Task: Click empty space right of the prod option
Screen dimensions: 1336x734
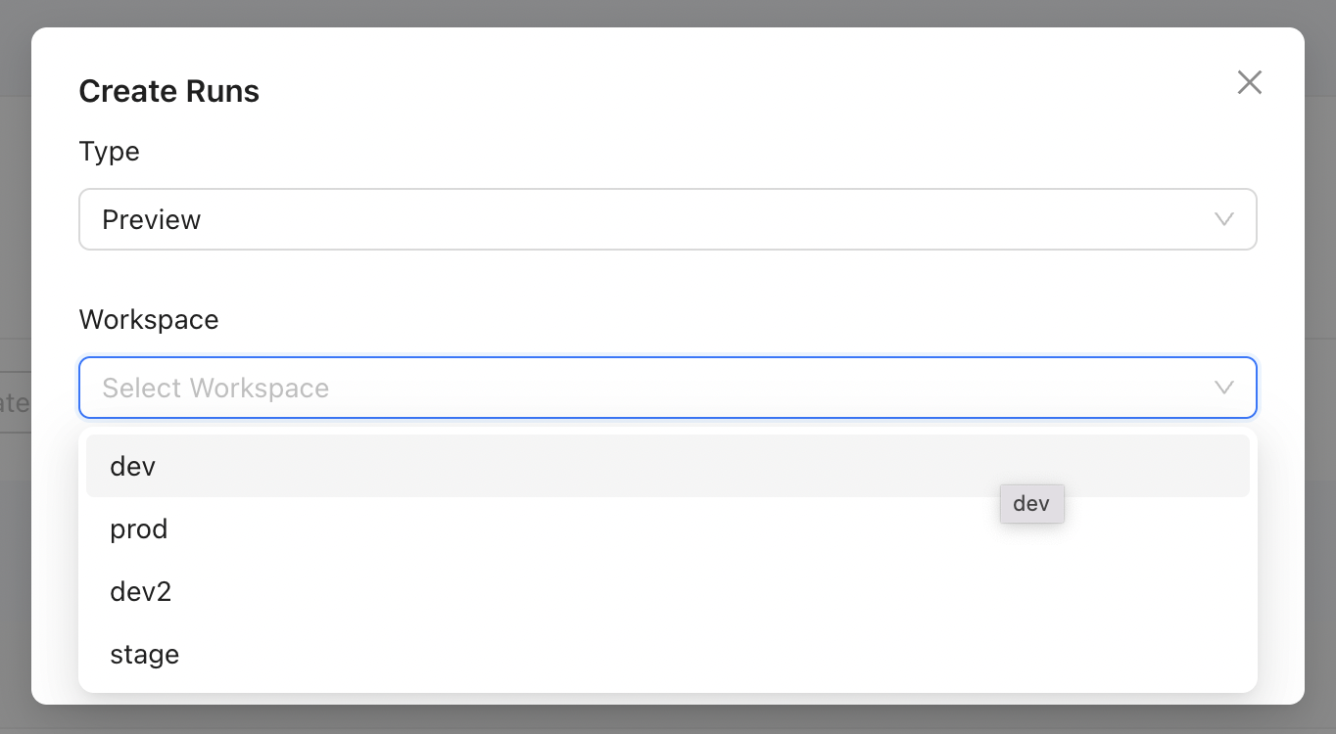Action: click(686, 528)
